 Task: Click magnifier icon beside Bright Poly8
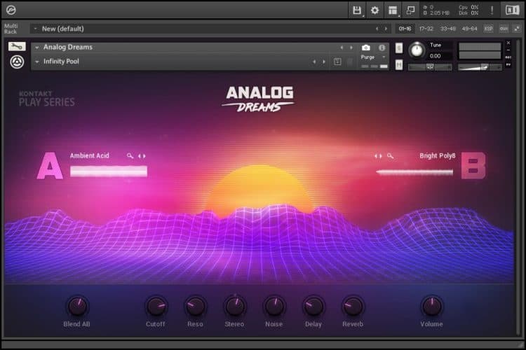[x=390, y=156]
